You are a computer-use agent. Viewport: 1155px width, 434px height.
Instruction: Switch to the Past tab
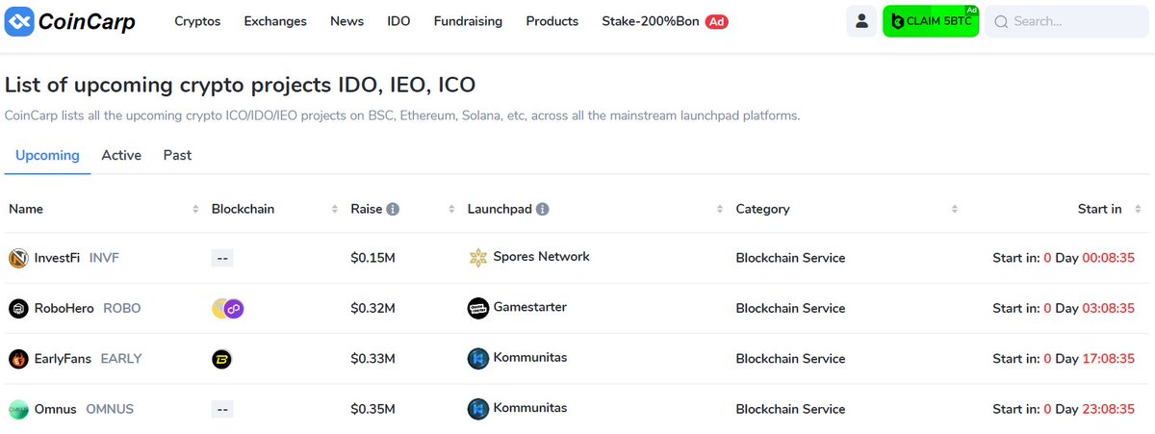click(177, 155)
